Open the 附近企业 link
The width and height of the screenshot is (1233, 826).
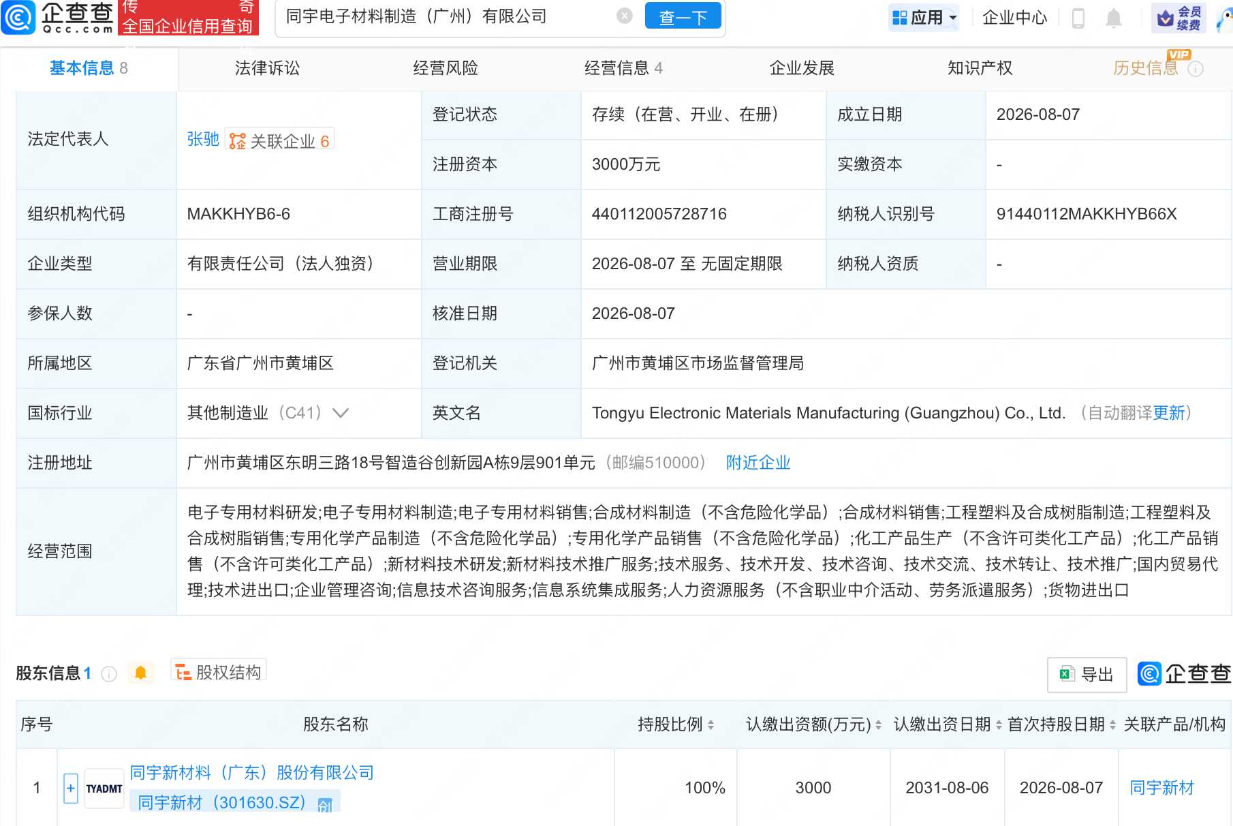(x=758, y=463)
